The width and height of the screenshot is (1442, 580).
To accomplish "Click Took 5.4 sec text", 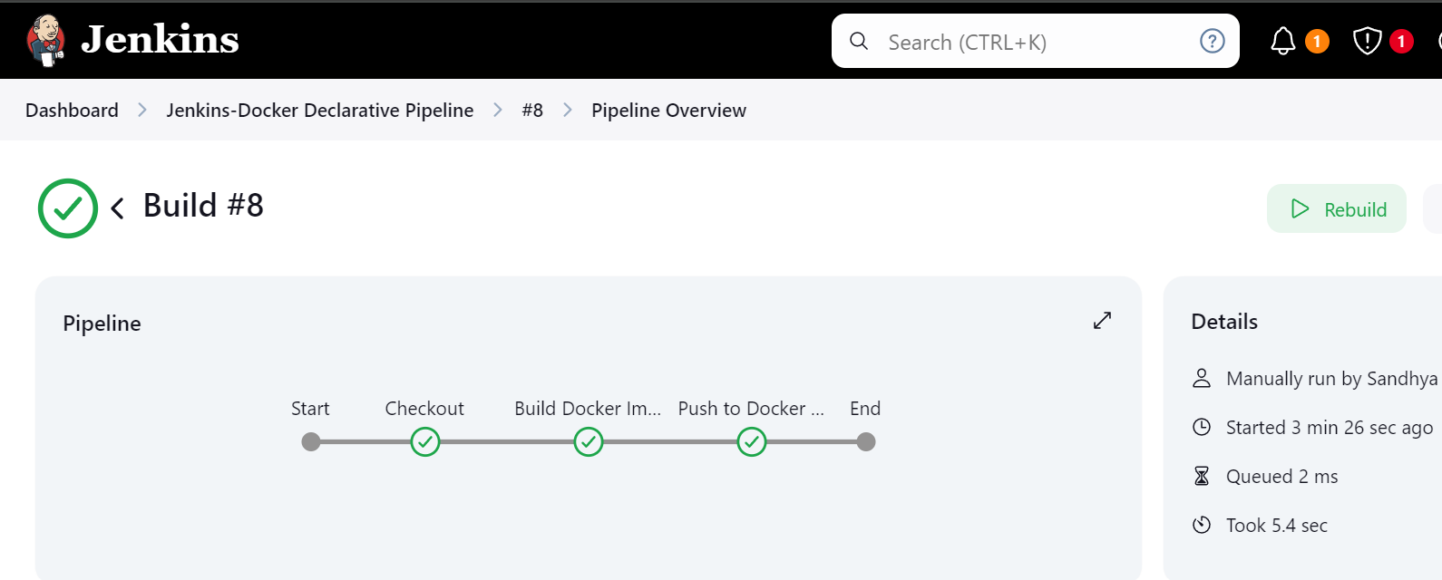I will 1276,526.
